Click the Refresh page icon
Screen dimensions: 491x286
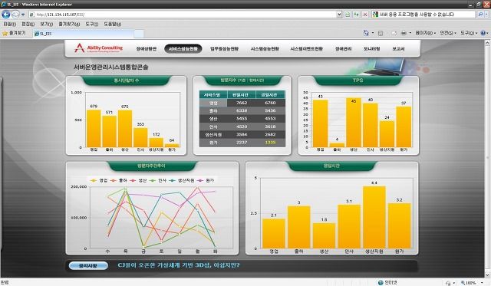(356, 15)
